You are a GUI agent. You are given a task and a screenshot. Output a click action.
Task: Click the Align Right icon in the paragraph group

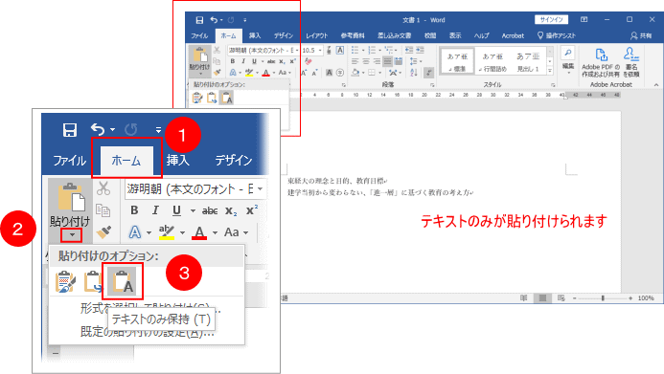tap(377, 62)
